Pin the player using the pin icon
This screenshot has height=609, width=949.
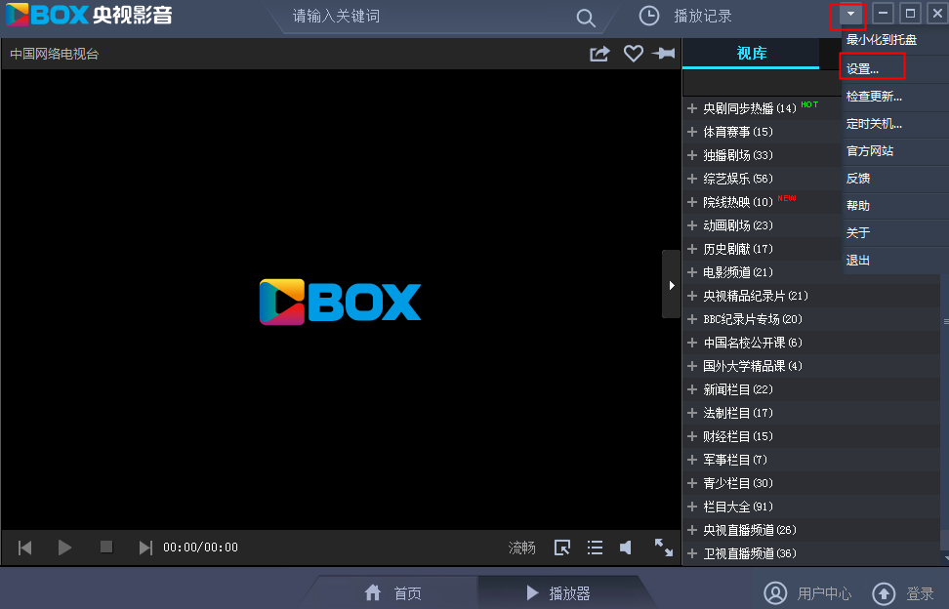click(664, 54)
